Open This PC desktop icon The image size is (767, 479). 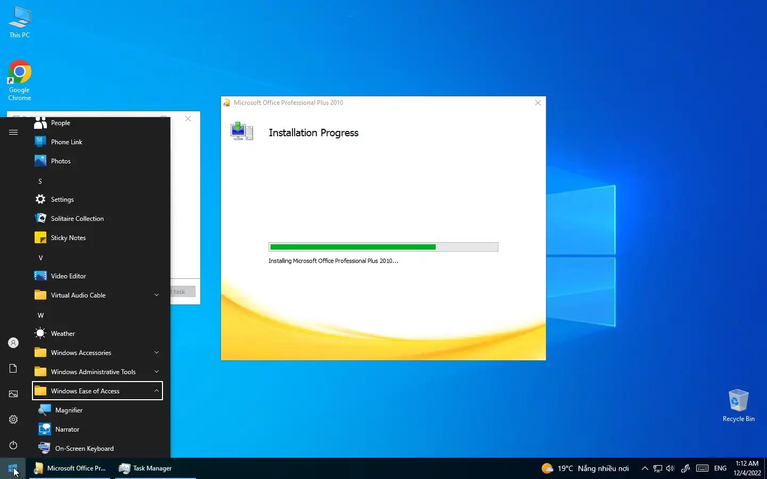tap(20, 22)
